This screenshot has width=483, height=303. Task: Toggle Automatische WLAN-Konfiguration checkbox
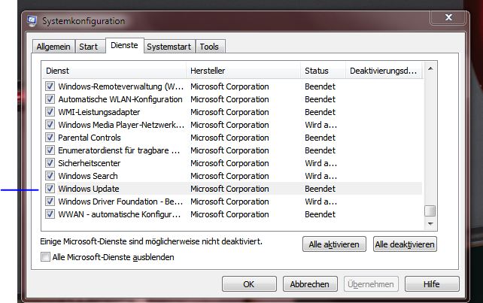click(50, 98)
